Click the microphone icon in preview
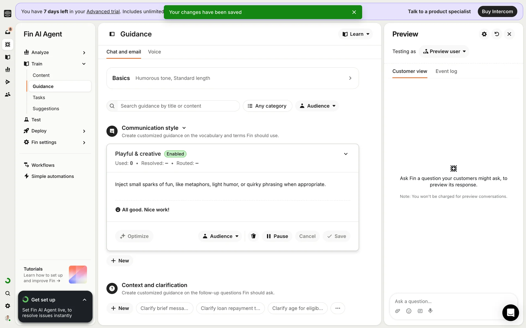Viewport: 526px width, 328px height. pyautogui.click(x=430, y=311)
